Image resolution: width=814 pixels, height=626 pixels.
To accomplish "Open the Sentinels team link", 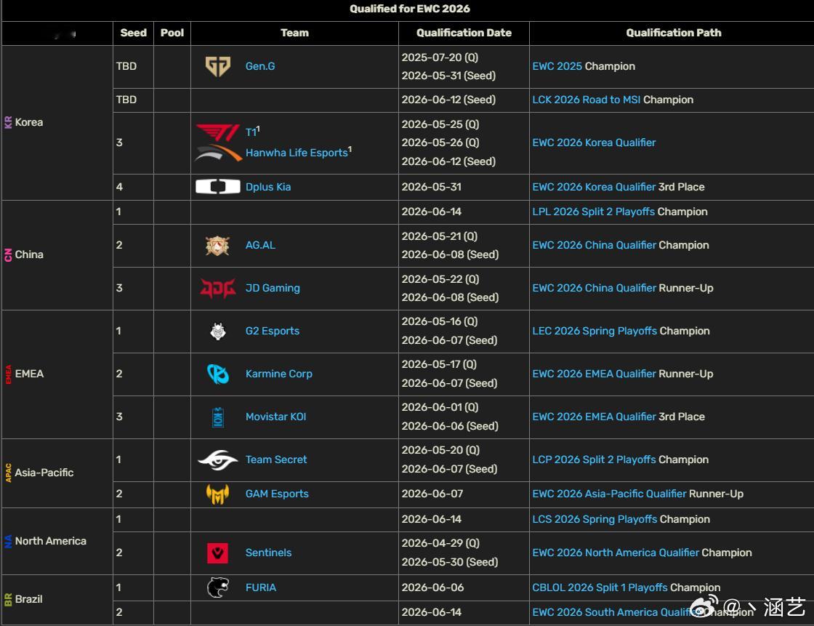I will click(x=268, y=553).
